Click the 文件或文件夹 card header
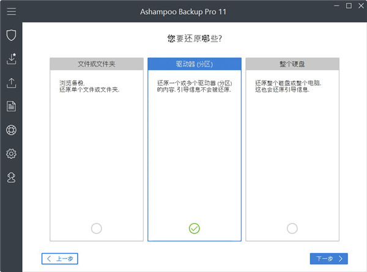The height and width of the screenshot is (272, 367). tap(96, 64)
